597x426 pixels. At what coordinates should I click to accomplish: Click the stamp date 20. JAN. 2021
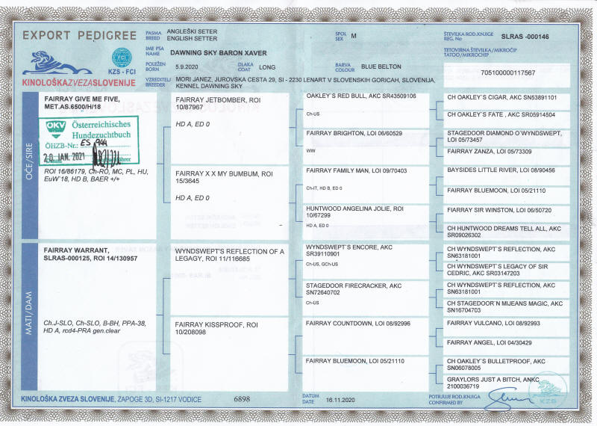tap(64, 157)
